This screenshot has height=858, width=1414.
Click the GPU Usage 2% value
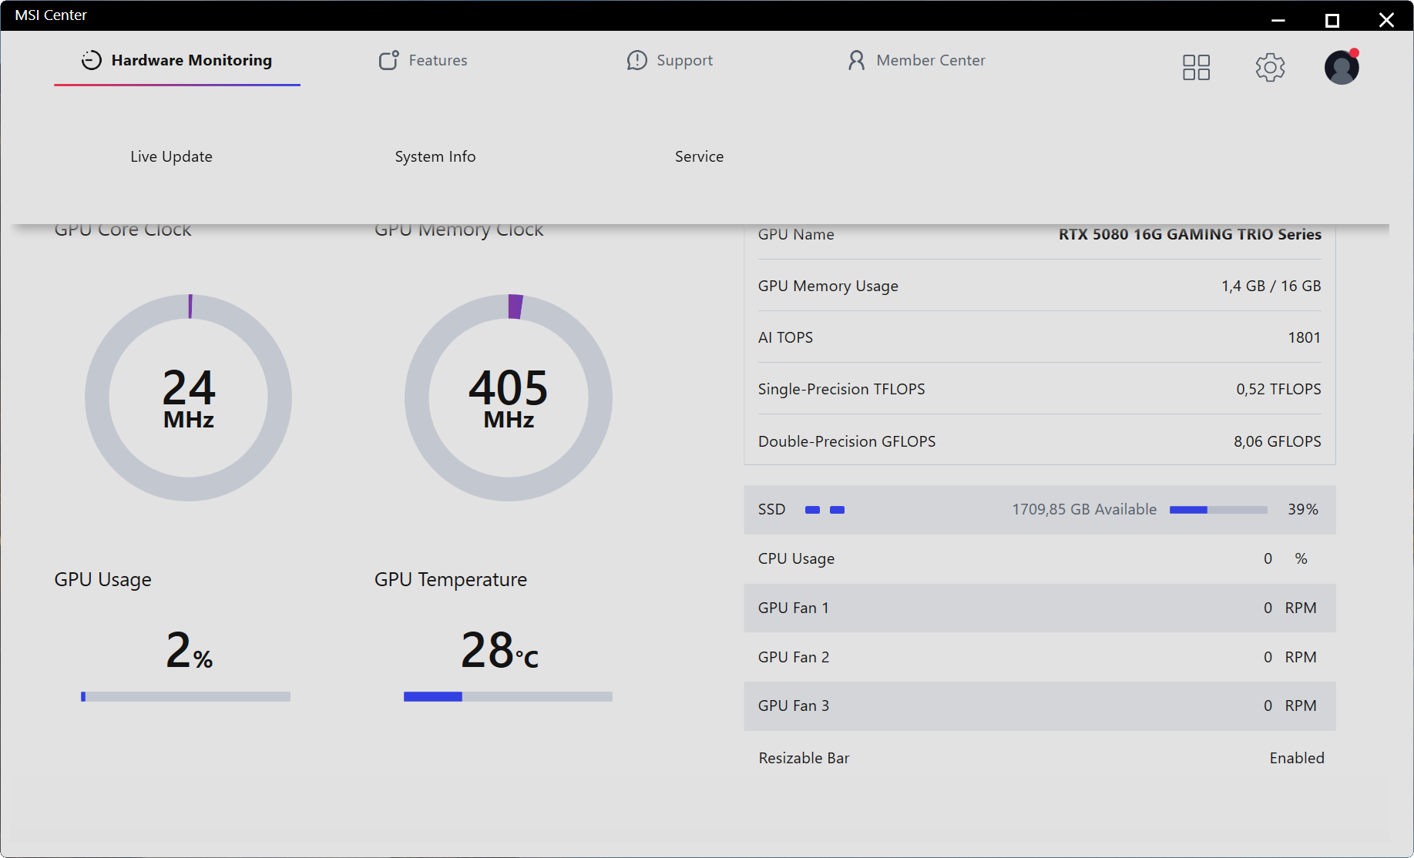[189, 650]
